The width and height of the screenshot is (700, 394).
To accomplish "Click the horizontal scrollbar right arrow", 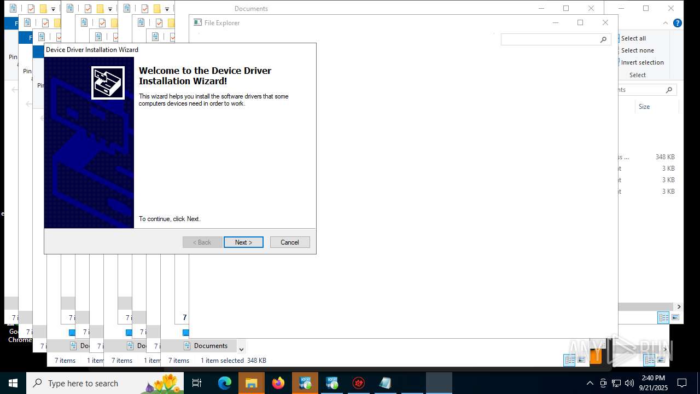I will point(679,307).
